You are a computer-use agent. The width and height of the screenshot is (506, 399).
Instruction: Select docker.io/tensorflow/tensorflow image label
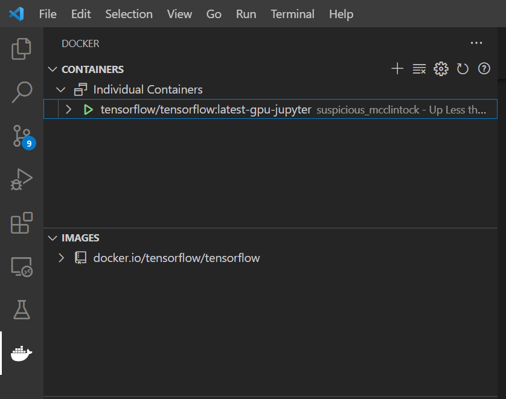point(176,258)
